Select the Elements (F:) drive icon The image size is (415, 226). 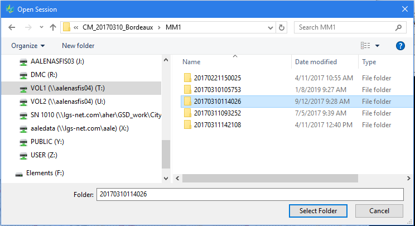(x=19, y=173)
